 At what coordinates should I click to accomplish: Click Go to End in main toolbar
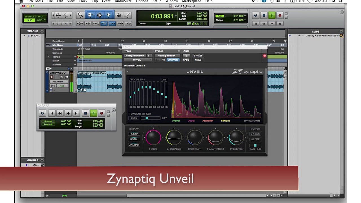tap(280, 24)
